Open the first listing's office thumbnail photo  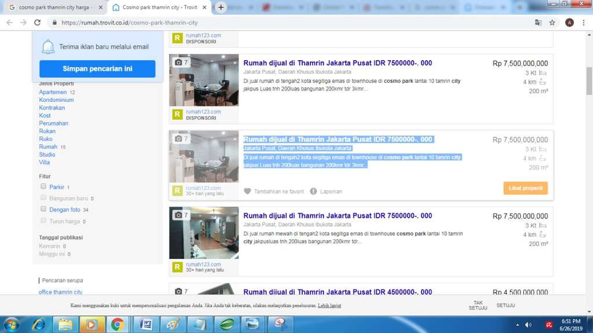click(x=204, y=80)
